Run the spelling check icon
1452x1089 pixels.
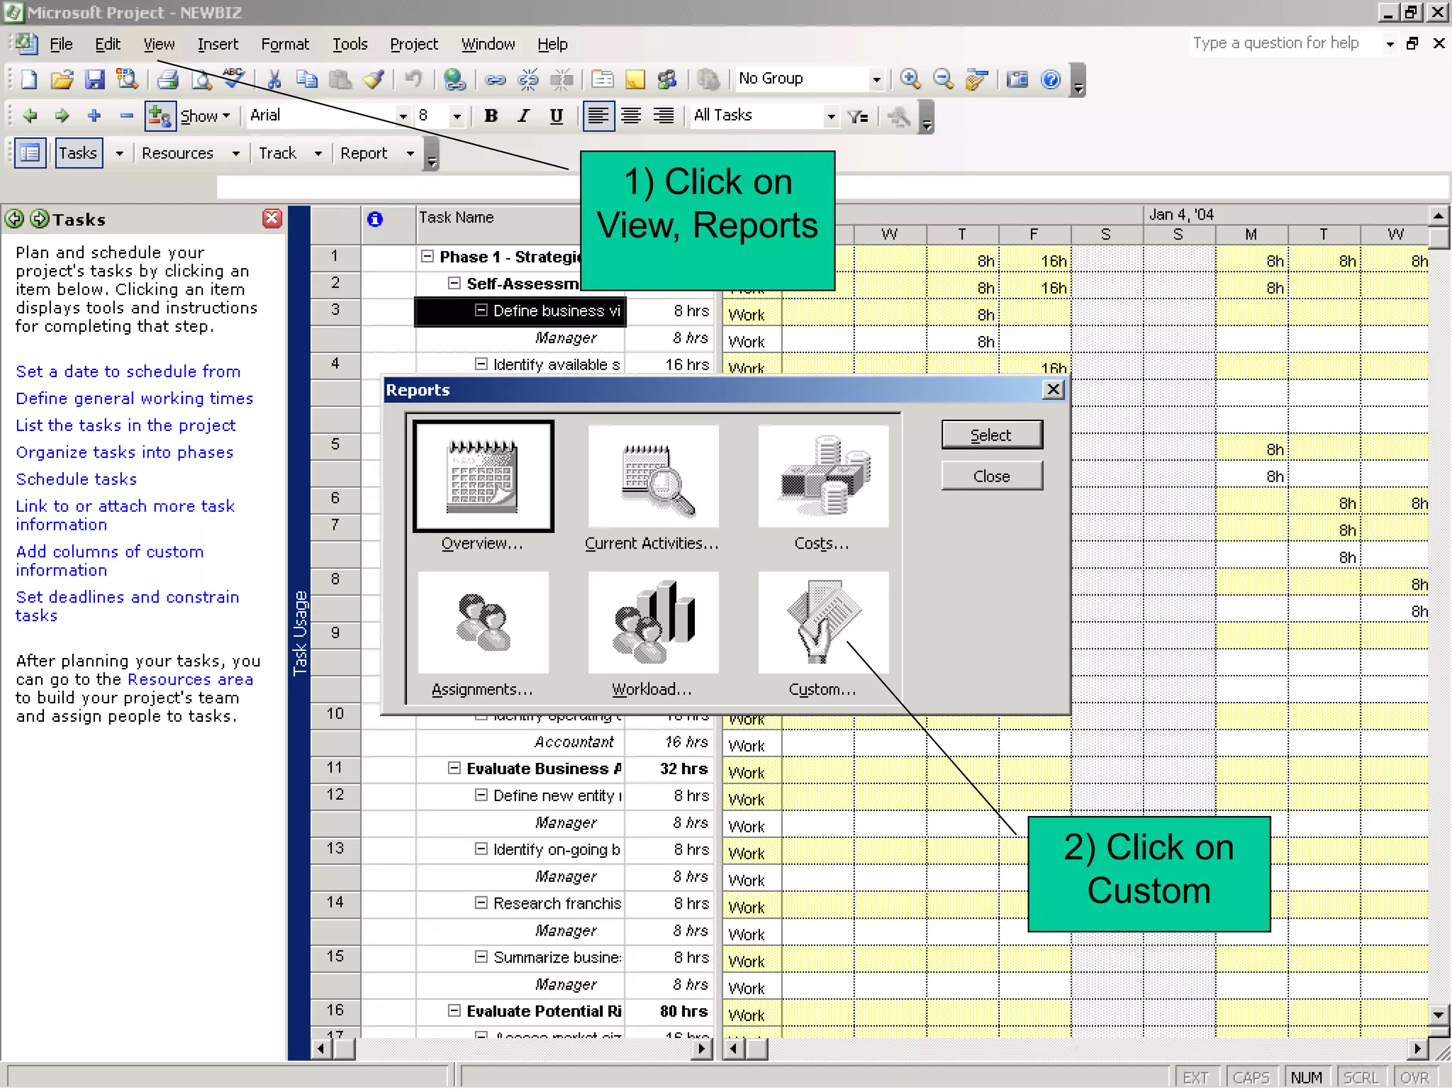tap(233, 78)
